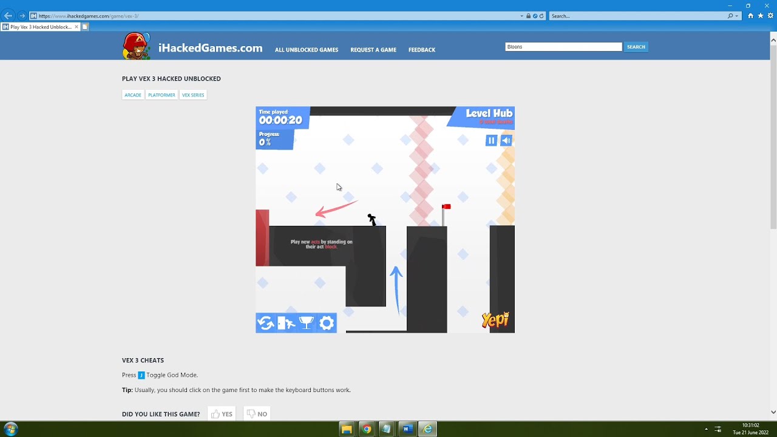Click the tray action center icon

pos(718,429)
